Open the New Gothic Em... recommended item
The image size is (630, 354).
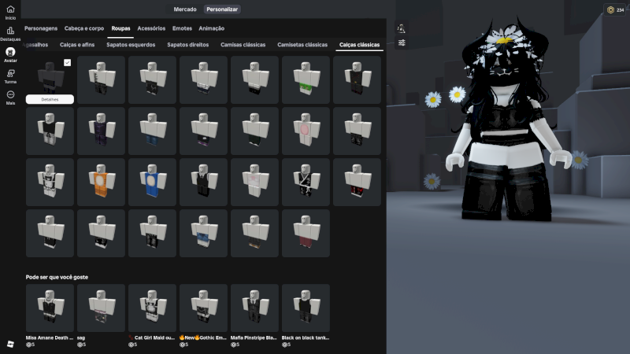pos(203,308)
